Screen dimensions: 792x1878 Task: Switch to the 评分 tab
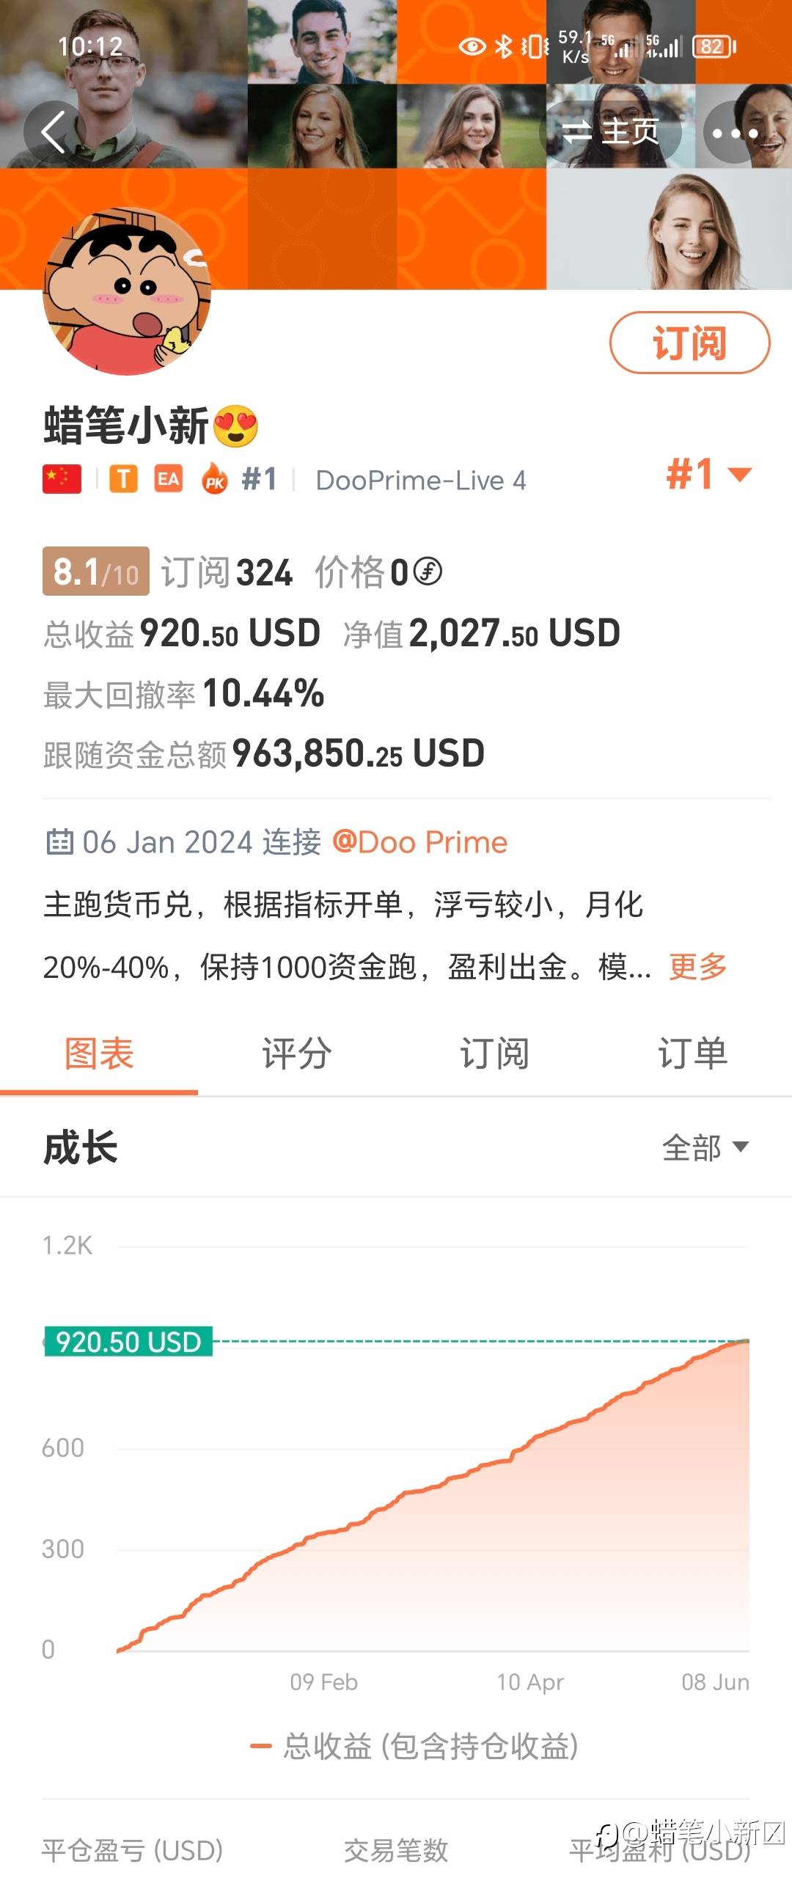(296, 1054)
